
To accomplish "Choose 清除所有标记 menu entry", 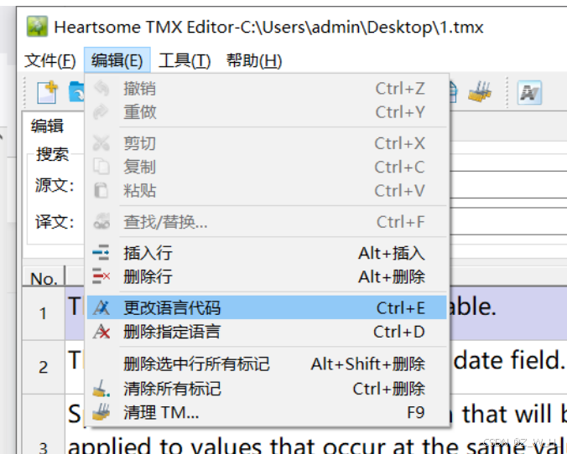I will coord(267,389).
